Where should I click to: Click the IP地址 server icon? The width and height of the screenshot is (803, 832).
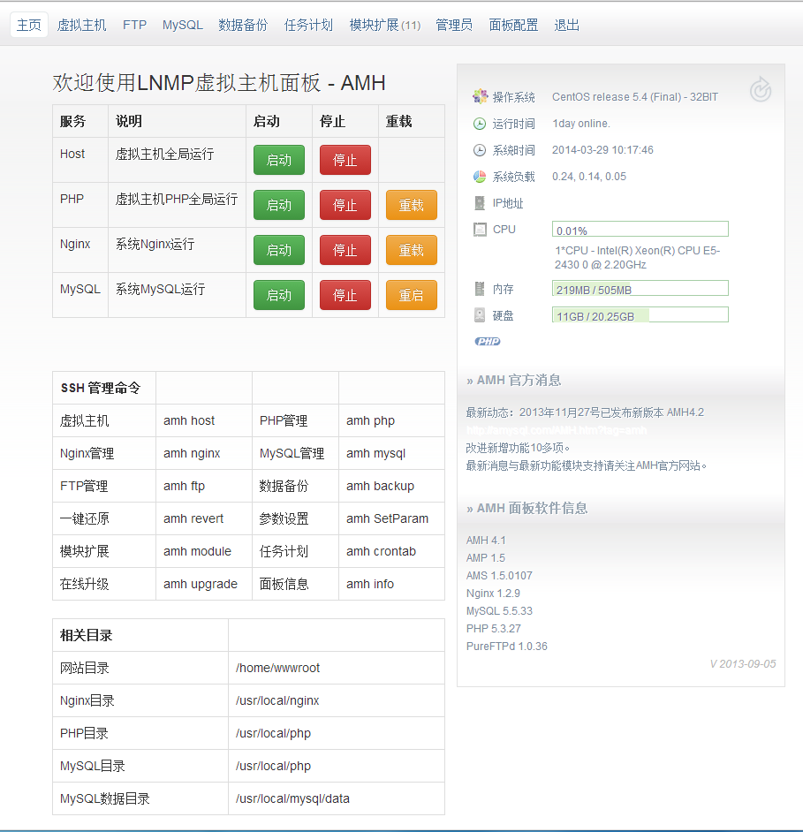480,203
